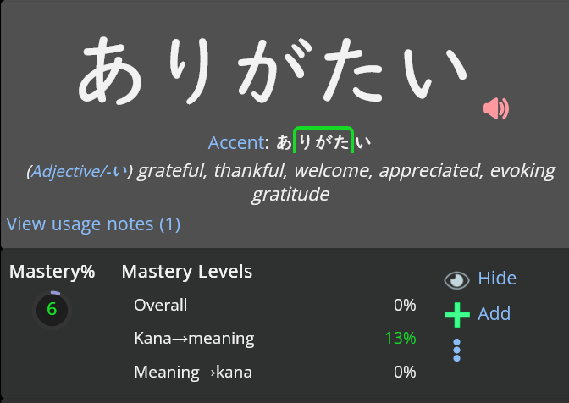Click the Meaning→kana mastery row
The height and width of the screenshot is (403, 569).
click(194, 372)
